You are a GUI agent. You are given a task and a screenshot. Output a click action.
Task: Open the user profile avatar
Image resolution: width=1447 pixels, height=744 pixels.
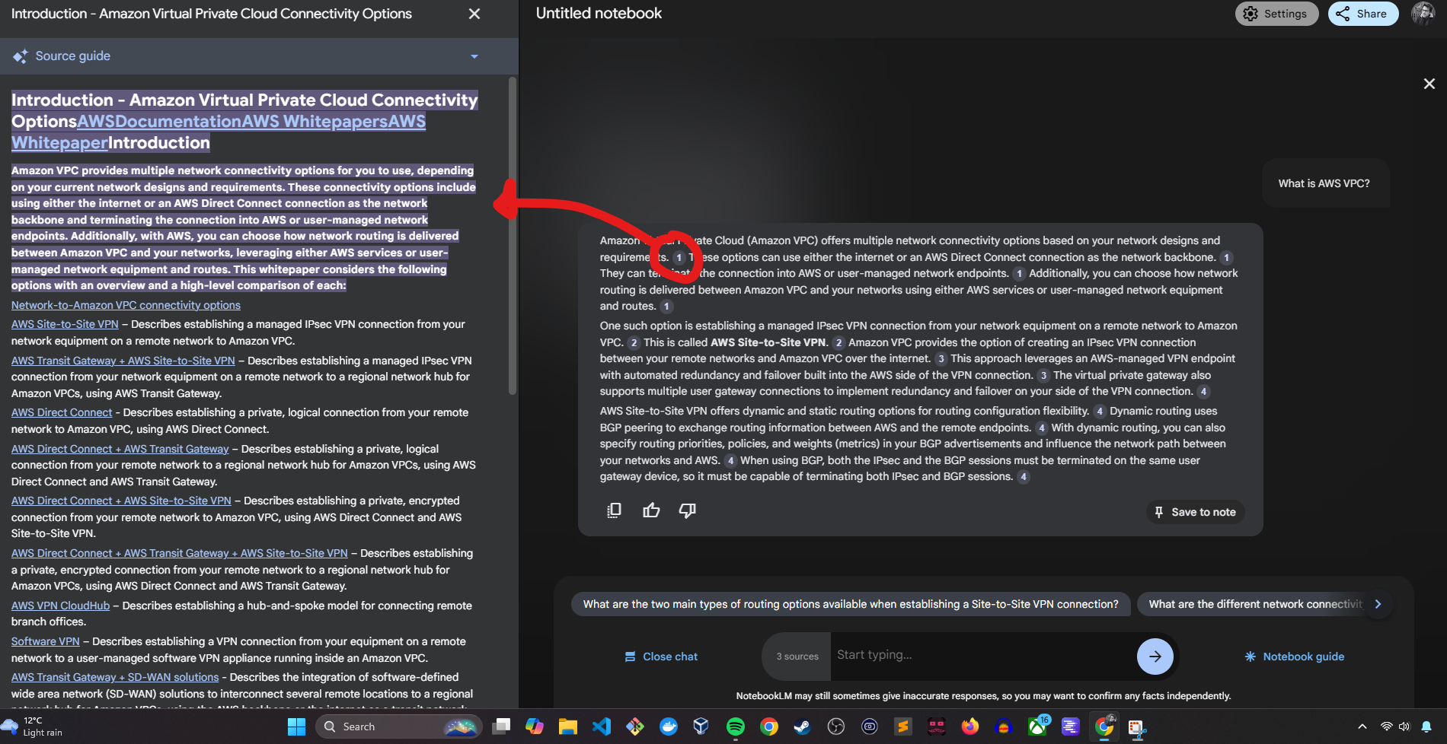point(1423,14)
